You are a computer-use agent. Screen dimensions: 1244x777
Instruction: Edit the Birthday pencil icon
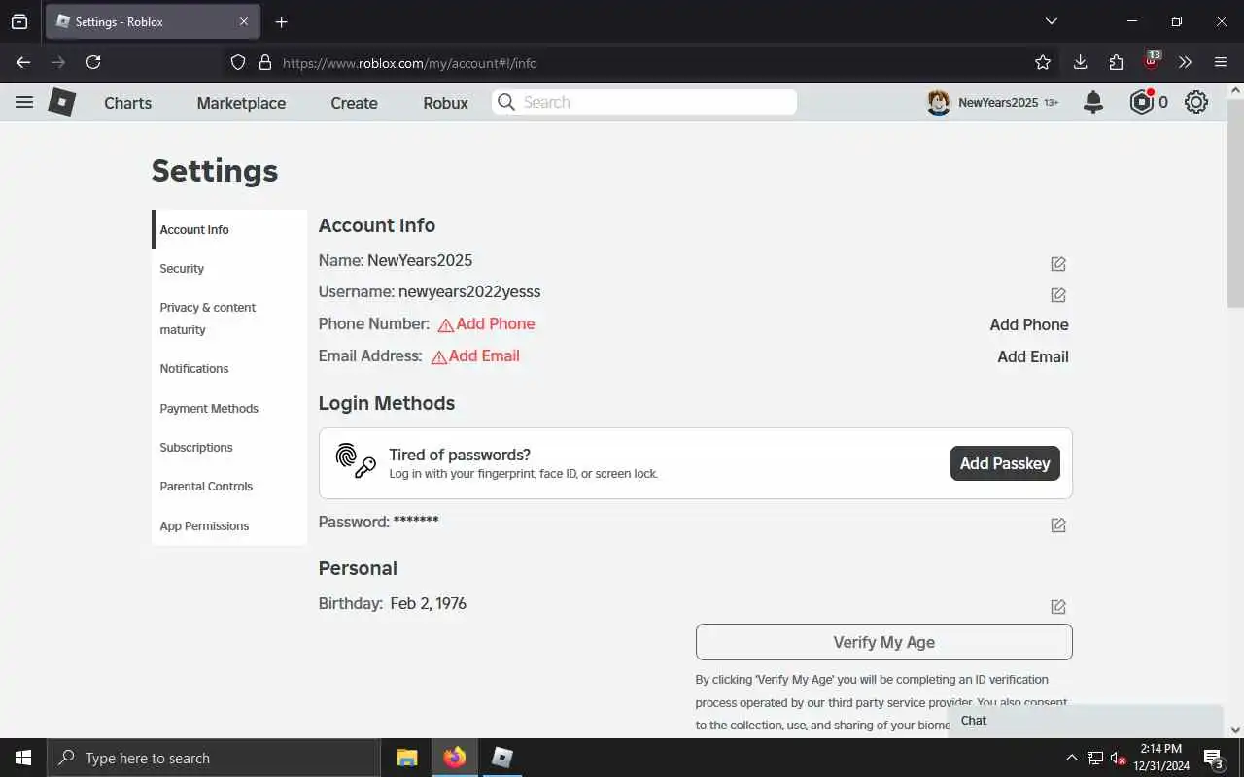[x=1058, y=607]
